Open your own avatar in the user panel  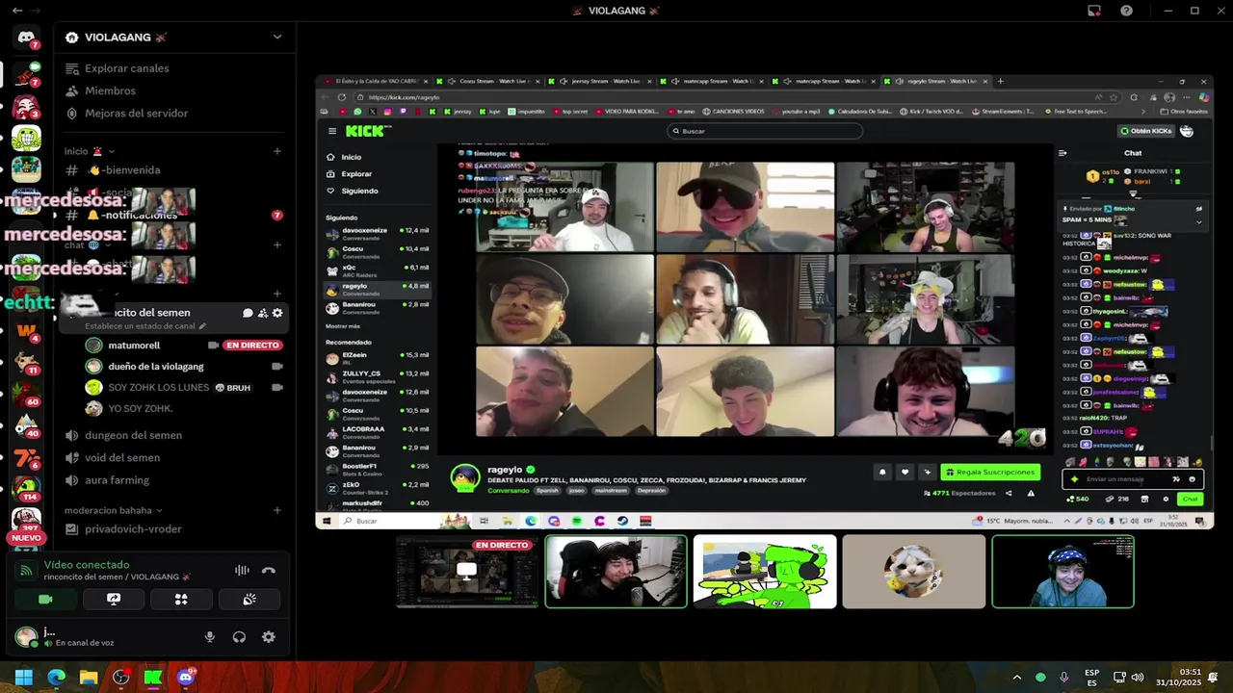26,636
